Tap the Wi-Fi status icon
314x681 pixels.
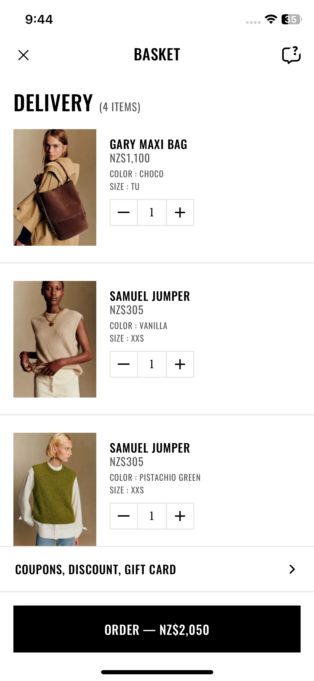pos(270,19)
